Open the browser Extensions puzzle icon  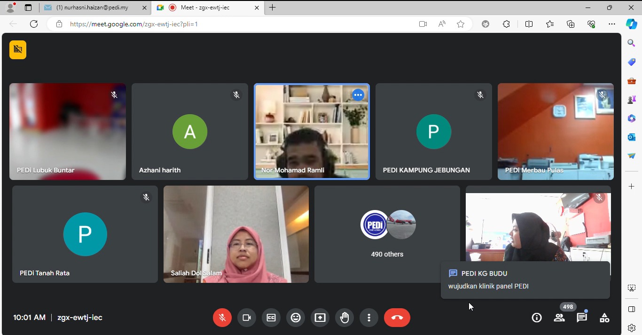click(x=506, y=24)
